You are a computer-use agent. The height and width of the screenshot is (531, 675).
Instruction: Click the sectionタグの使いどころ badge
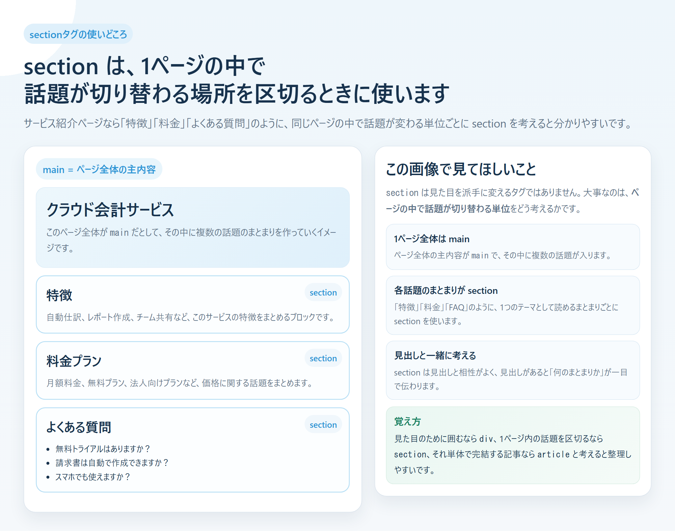pyautogui.click(x=78, y=33)
